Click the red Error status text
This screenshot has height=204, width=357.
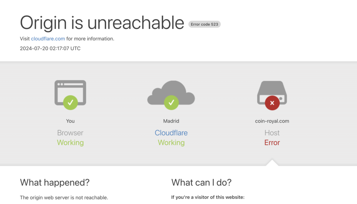[x=272, y=142]
